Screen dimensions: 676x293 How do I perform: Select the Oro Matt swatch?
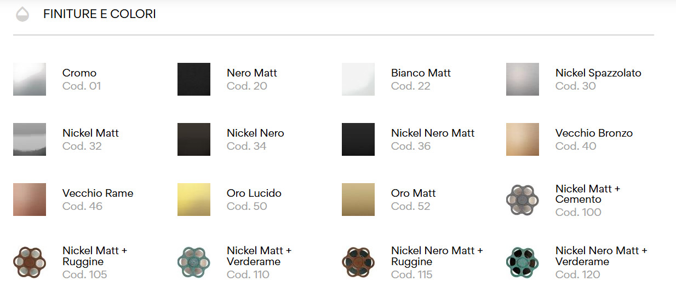(x=358, y=200)
